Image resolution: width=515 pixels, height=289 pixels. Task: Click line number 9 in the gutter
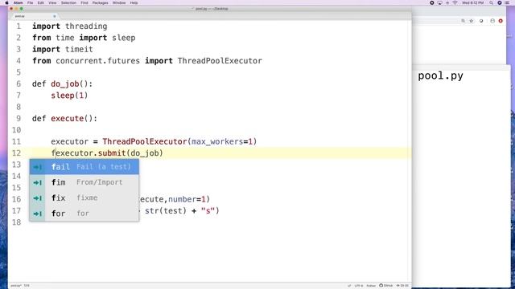pos(19,118)
